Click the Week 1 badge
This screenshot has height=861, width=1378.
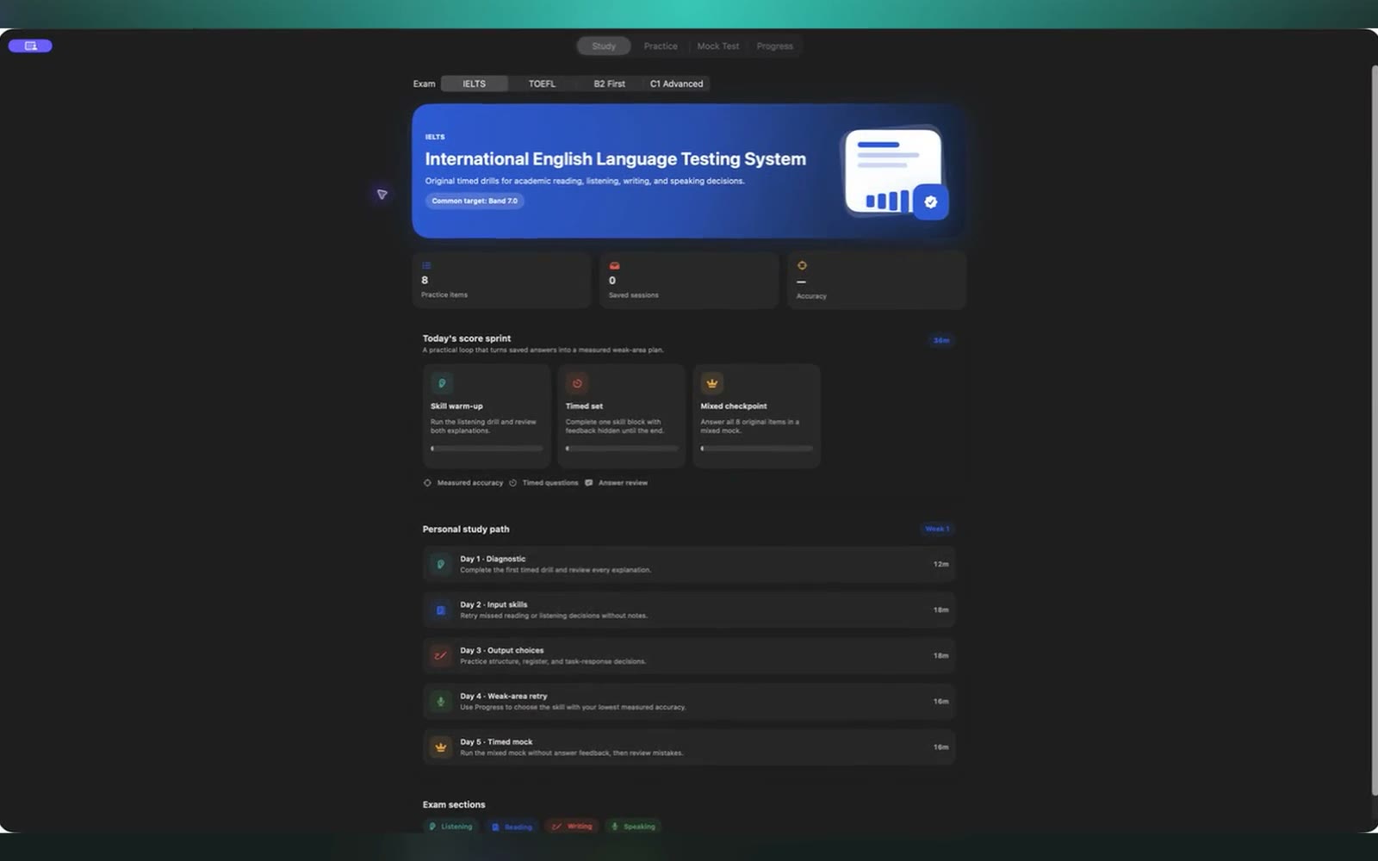click(x=936, y=529)
